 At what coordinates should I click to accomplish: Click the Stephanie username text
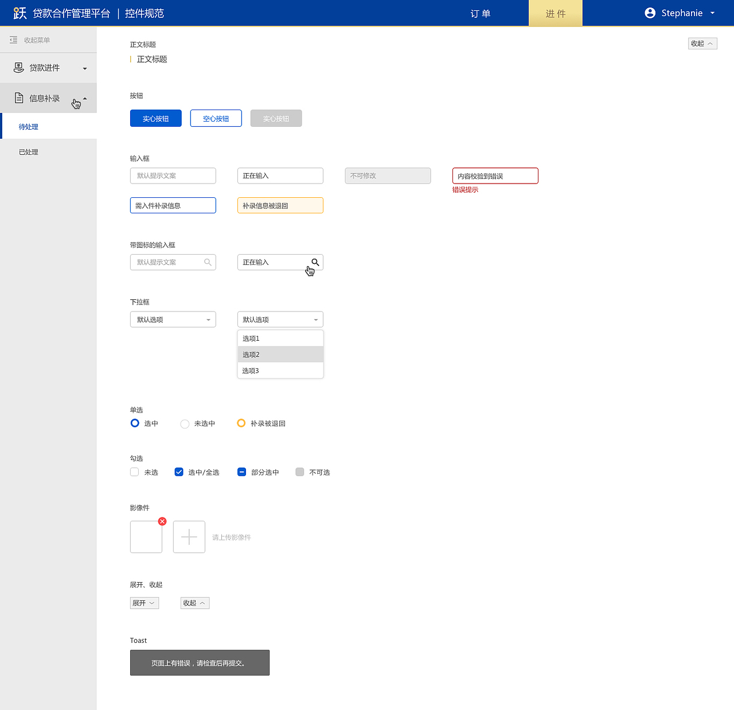pyautogui.click(x=682, y=13)
